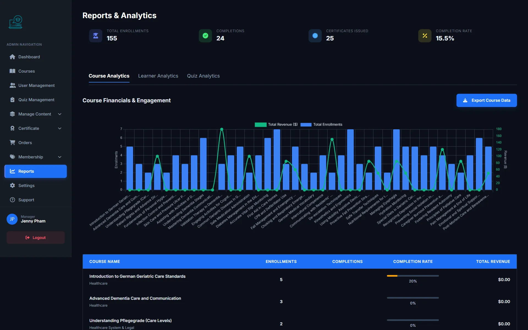Expand the Membership submenu chevron
This screenshot has width=528, height=330.
click(60, 157)
